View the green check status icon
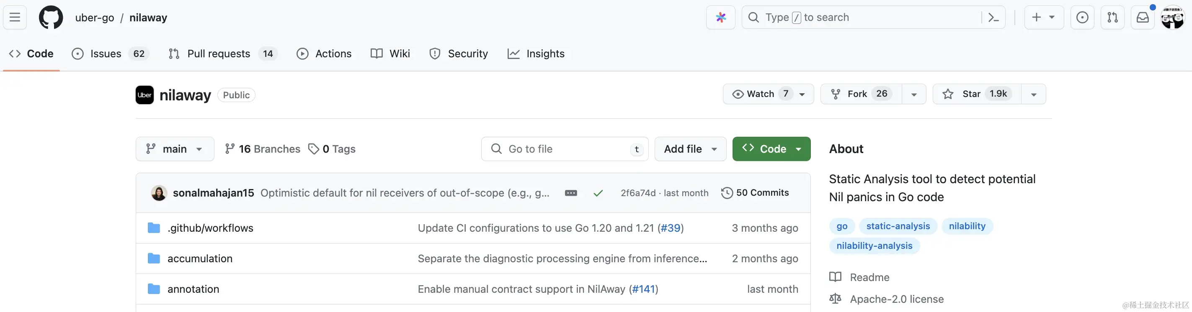 [598, 193]
